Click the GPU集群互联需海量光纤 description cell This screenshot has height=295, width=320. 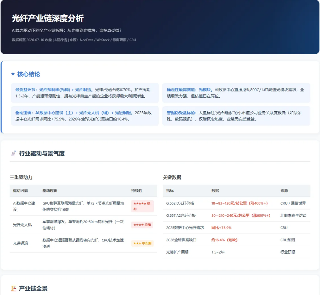(83, 206)
